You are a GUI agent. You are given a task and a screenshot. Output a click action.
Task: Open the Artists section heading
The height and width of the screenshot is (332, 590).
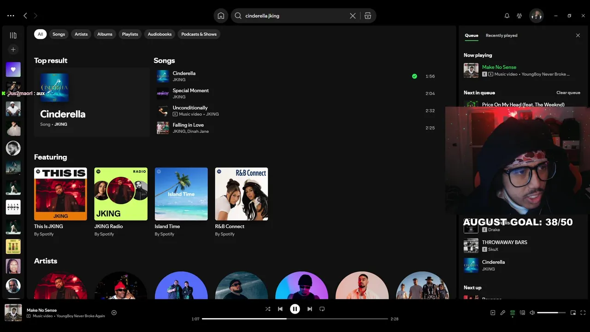(x=46, y=261)
